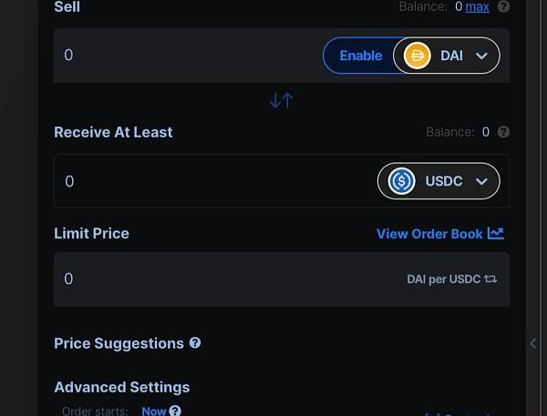Click the DAI token logo
Viewport: 547px width, 416px height.
pyautogui.click(x=418, y=56)
